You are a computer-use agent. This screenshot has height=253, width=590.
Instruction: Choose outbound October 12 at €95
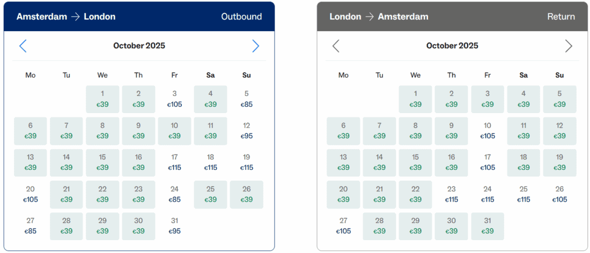pos(247,131)
